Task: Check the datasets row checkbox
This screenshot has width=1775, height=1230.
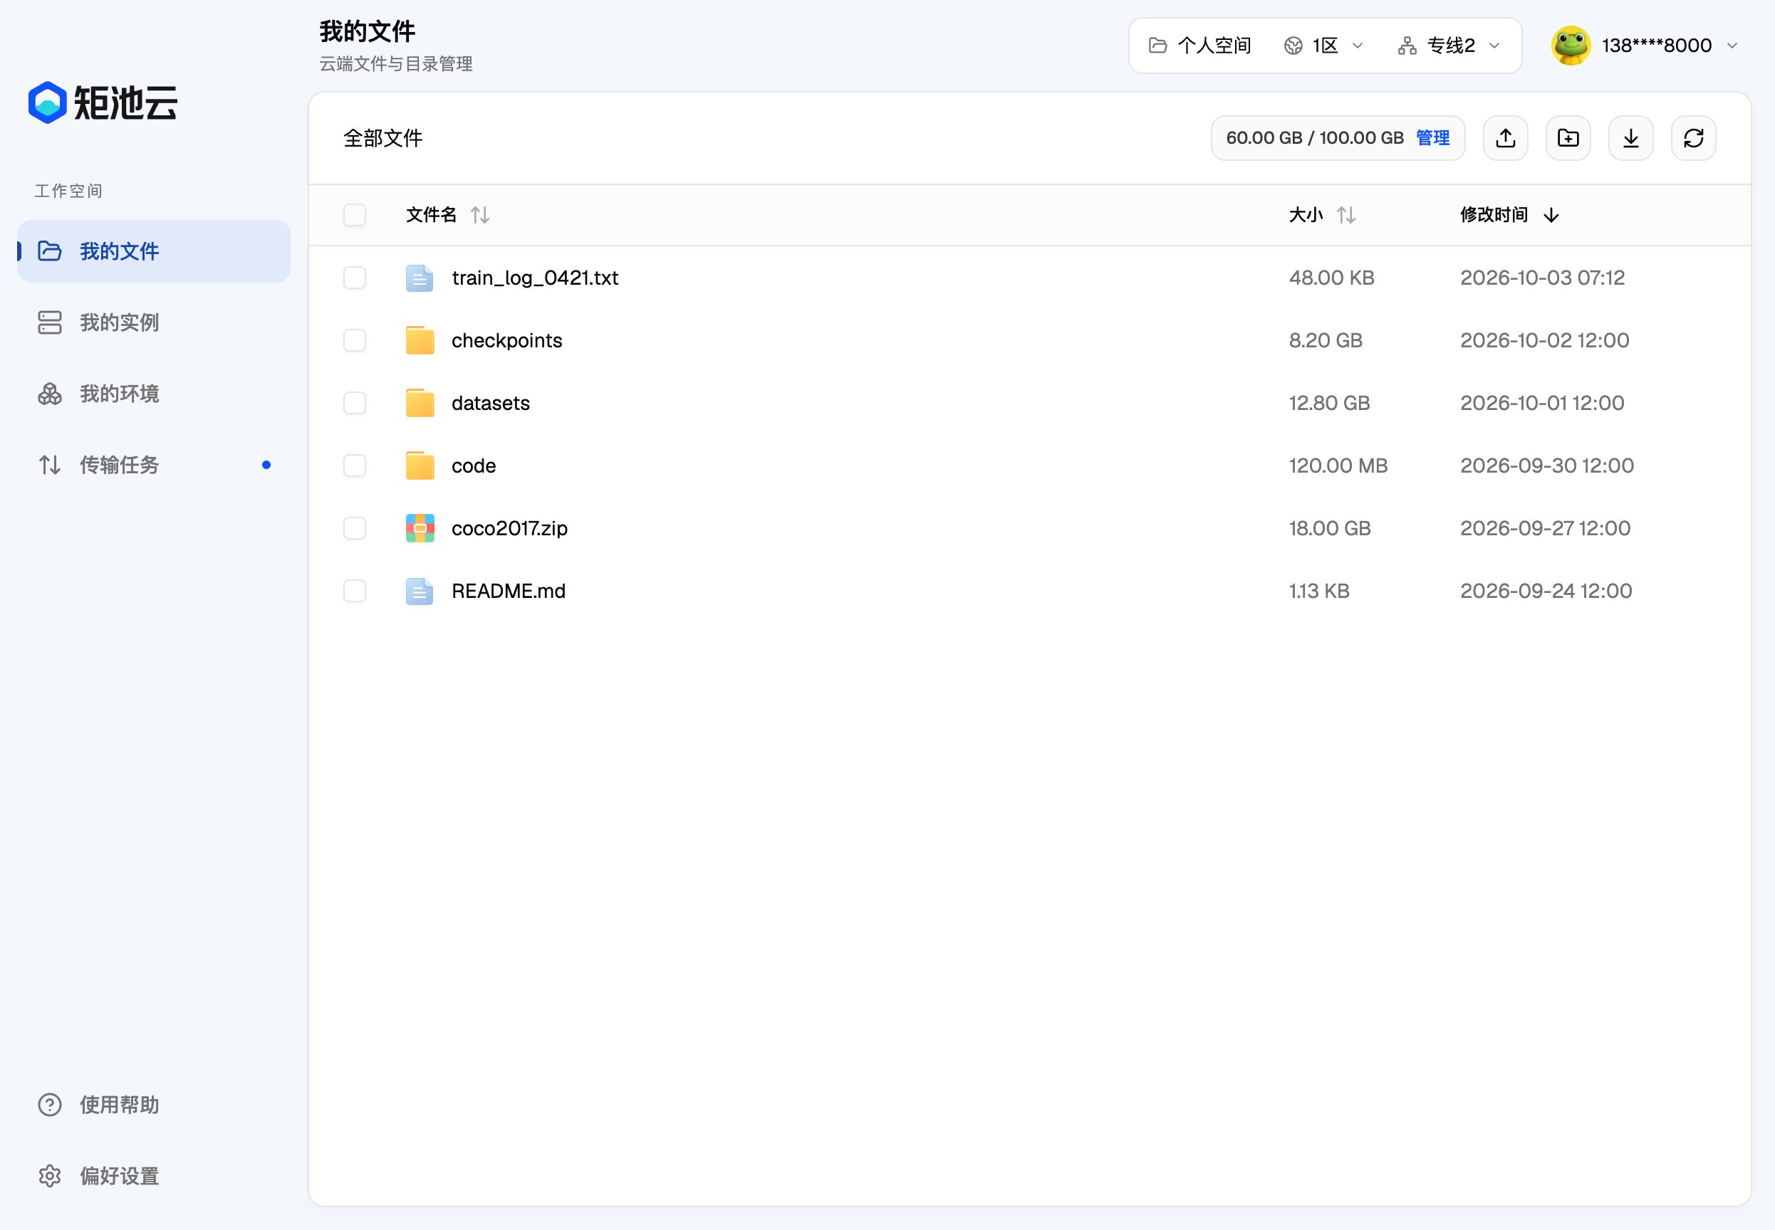Action: click(355, 403)
